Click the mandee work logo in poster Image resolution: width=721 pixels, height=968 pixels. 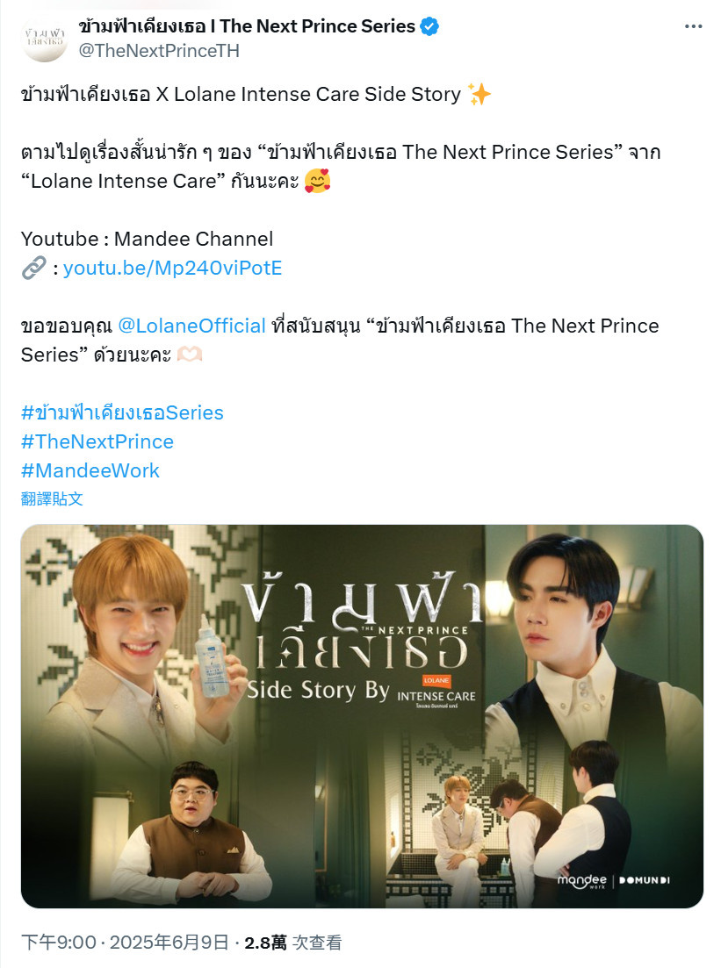pos(582,880)
